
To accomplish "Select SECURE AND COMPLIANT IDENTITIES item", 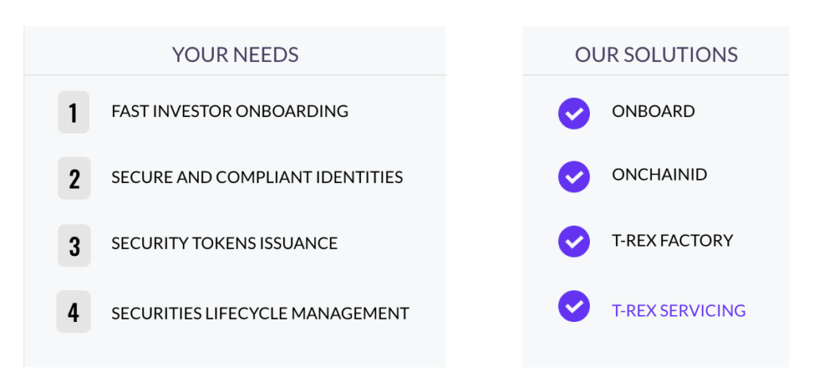I will [x=257, y=177].
